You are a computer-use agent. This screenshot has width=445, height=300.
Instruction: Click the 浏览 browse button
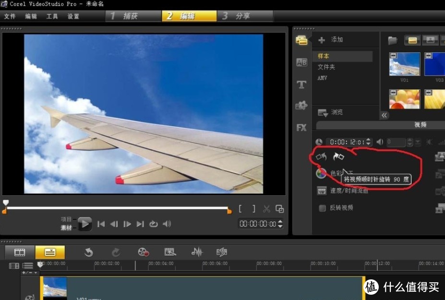(330, 112)
